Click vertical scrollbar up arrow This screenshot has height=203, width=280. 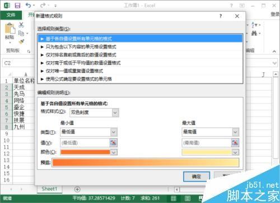coord(276,75)
